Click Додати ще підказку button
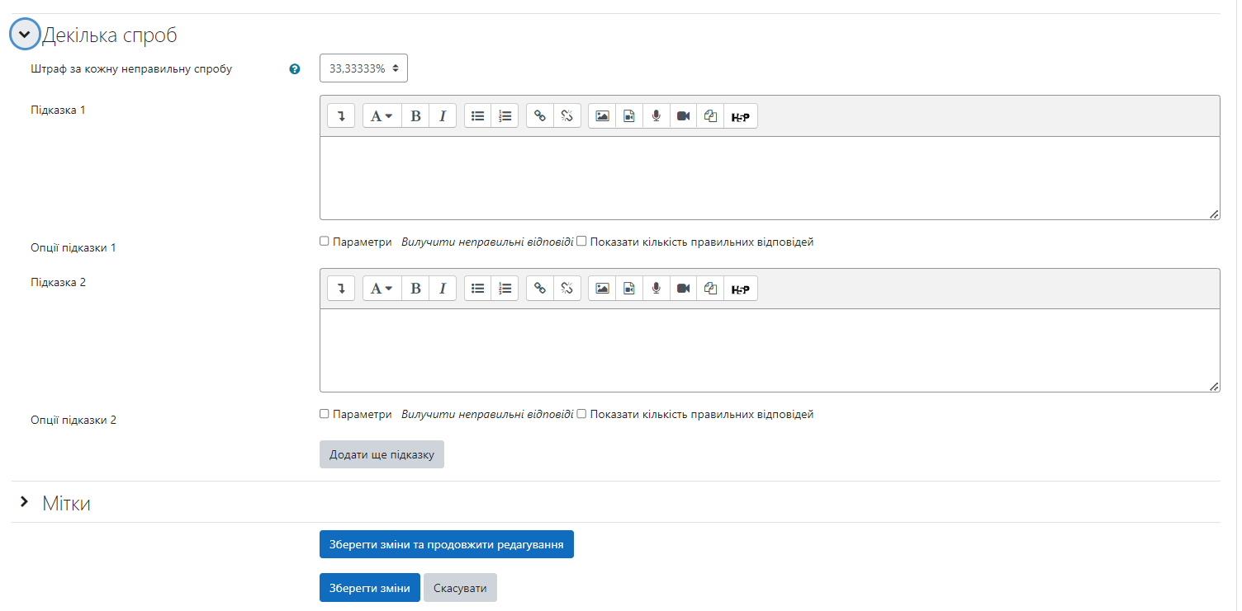 click(x=382, y=454)
